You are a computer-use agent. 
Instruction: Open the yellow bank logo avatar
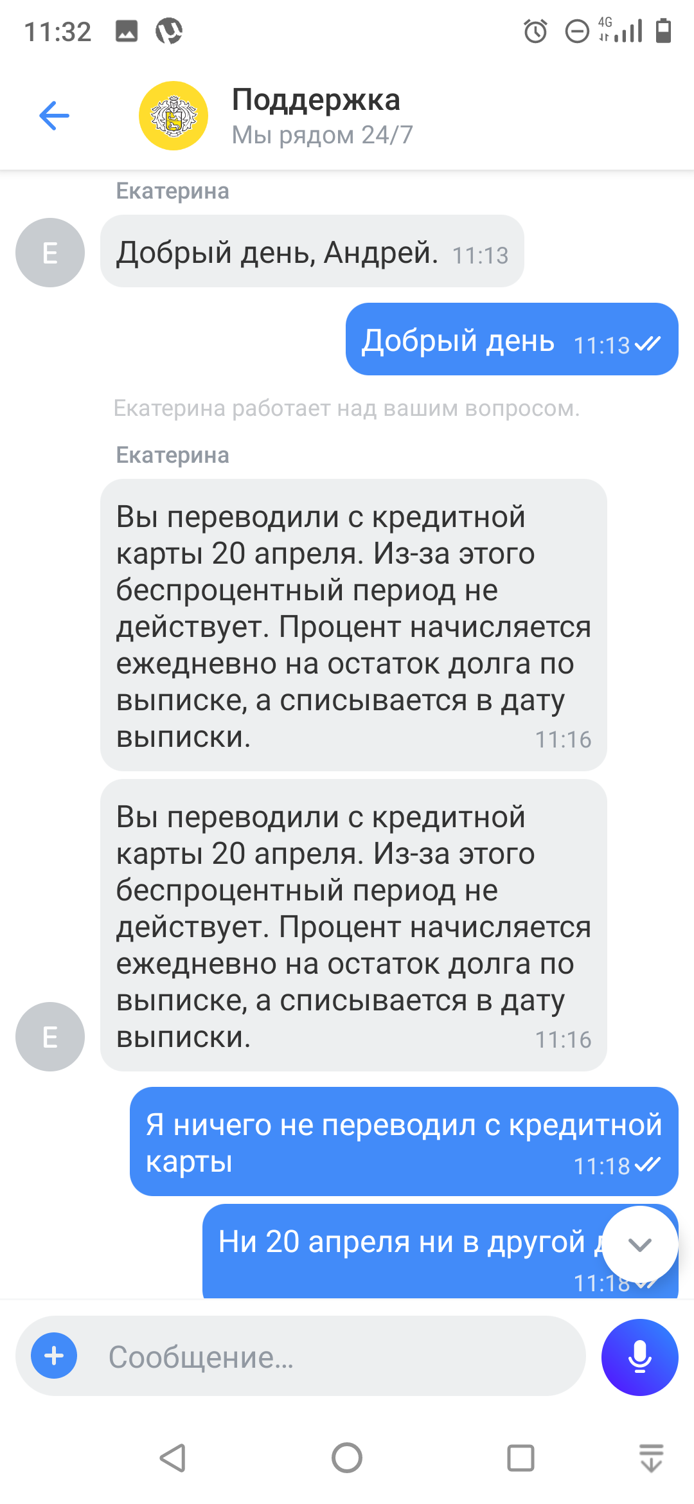[x=173, y=116]
